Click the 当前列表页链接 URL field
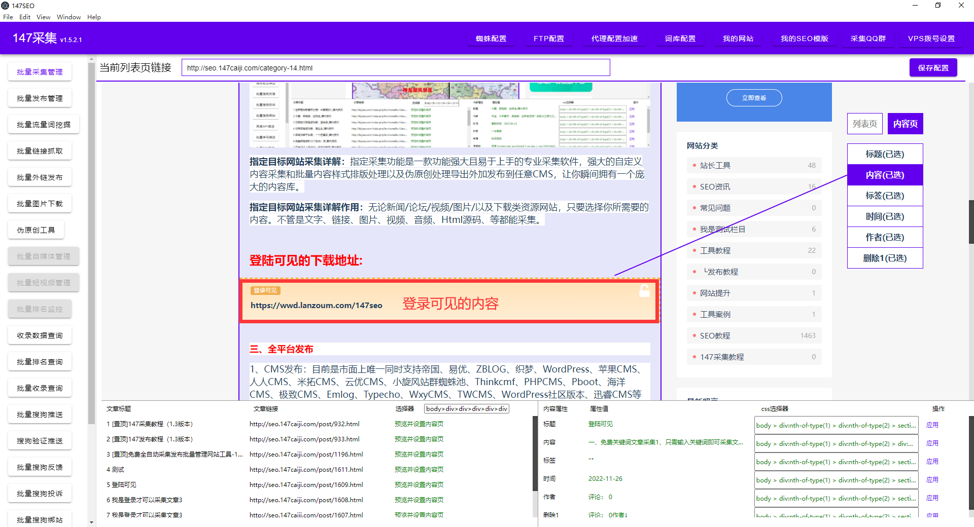974x527 pixels. pos(396,67)
